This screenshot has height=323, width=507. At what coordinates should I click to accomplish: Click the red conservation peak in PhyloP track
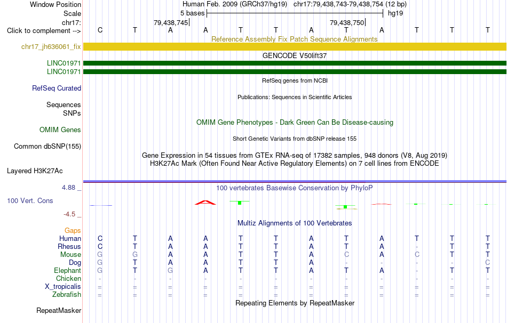205,203
